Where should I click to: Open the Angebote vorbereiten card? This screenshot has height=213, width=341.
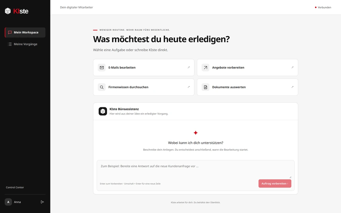[248, 67]
